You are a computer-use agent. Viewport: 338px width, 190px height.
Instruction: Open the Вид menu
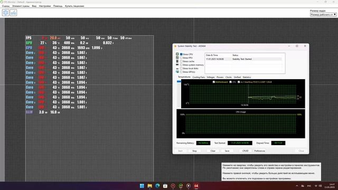pos(34,6)
